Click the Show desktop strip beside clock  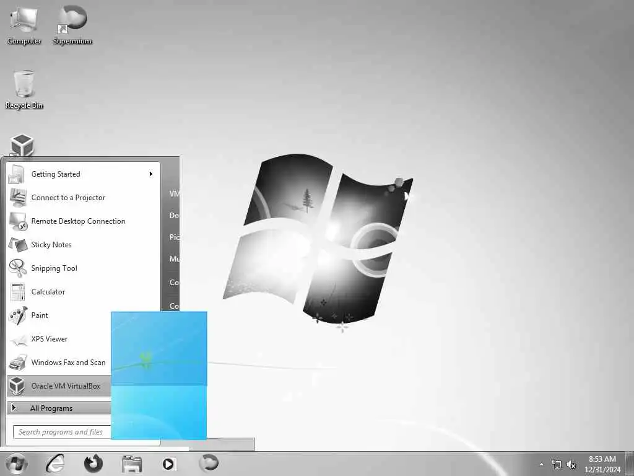click(630, 464)
